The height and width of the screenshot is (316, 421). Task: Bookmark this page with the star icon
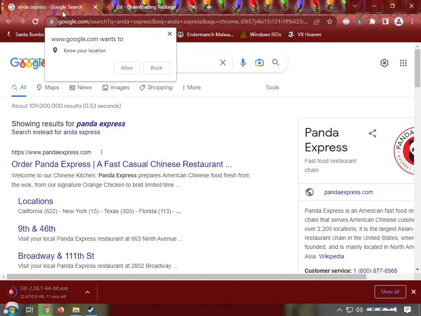pos(330,21)
